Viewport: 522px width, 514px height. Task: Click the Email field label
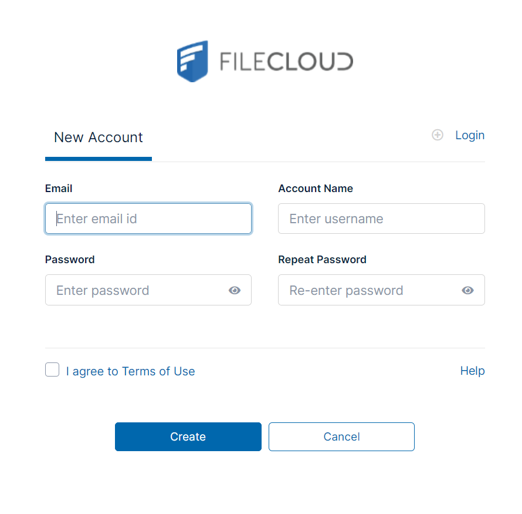coord(59,189)
